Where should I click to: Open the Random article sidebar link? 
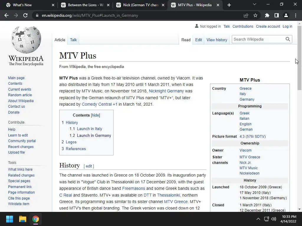(20, 95)
